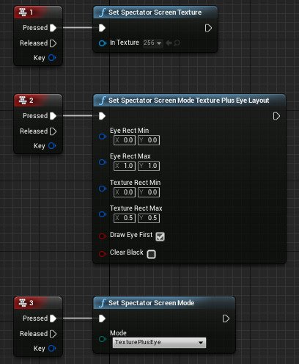Select Set Spectator Screen Texture node title

[x=155, y=12]
